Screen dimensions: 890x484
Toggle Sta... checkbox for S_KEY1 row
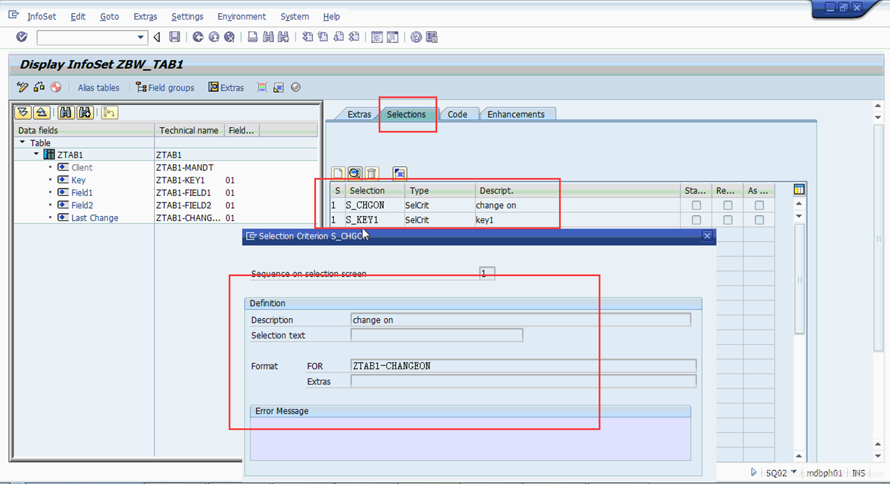[x=696, y=220]
